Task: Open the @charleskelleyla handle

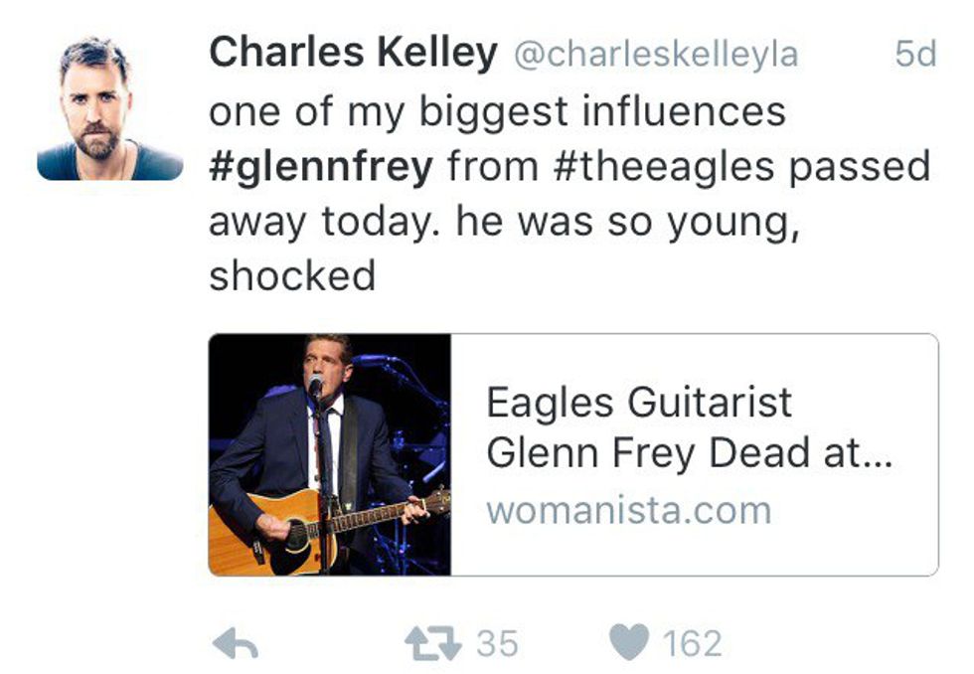Action: [x=655, y=55]
